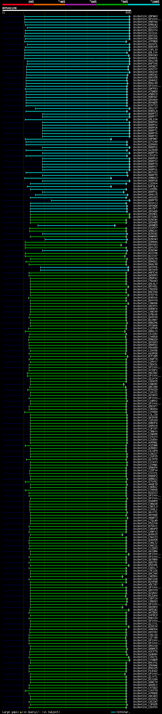Click hit label UniRef100_P14062

[145, 671]
